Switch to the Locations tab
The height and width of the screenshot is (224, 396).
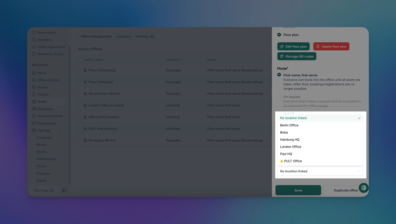click(x=123, y=36)
